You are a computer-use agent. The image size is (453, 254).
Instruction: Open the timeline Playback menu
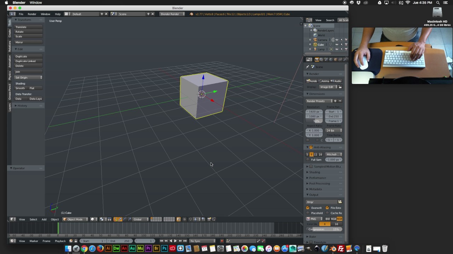(60, 241)
